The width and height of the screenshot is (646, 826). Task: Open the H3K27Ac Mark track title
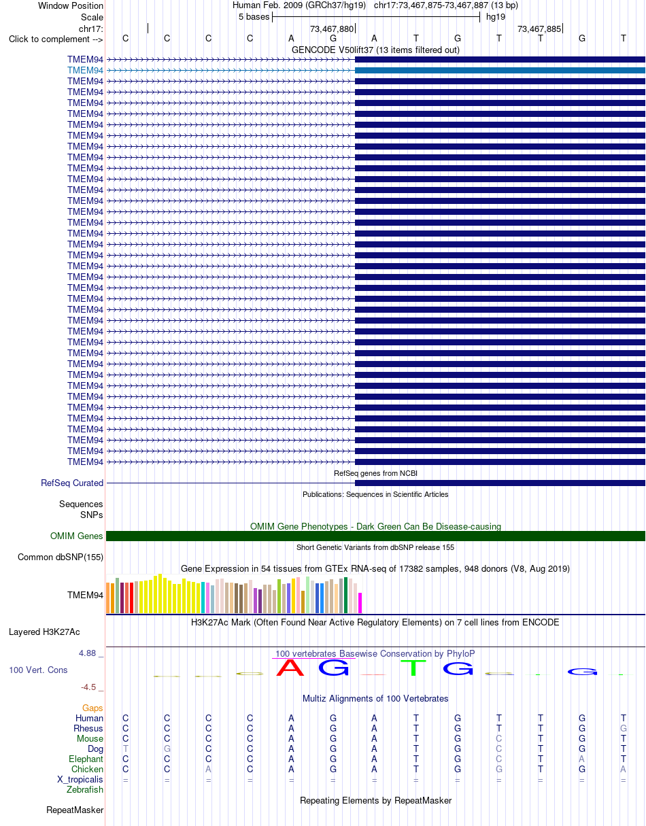[x=375, y=622]
